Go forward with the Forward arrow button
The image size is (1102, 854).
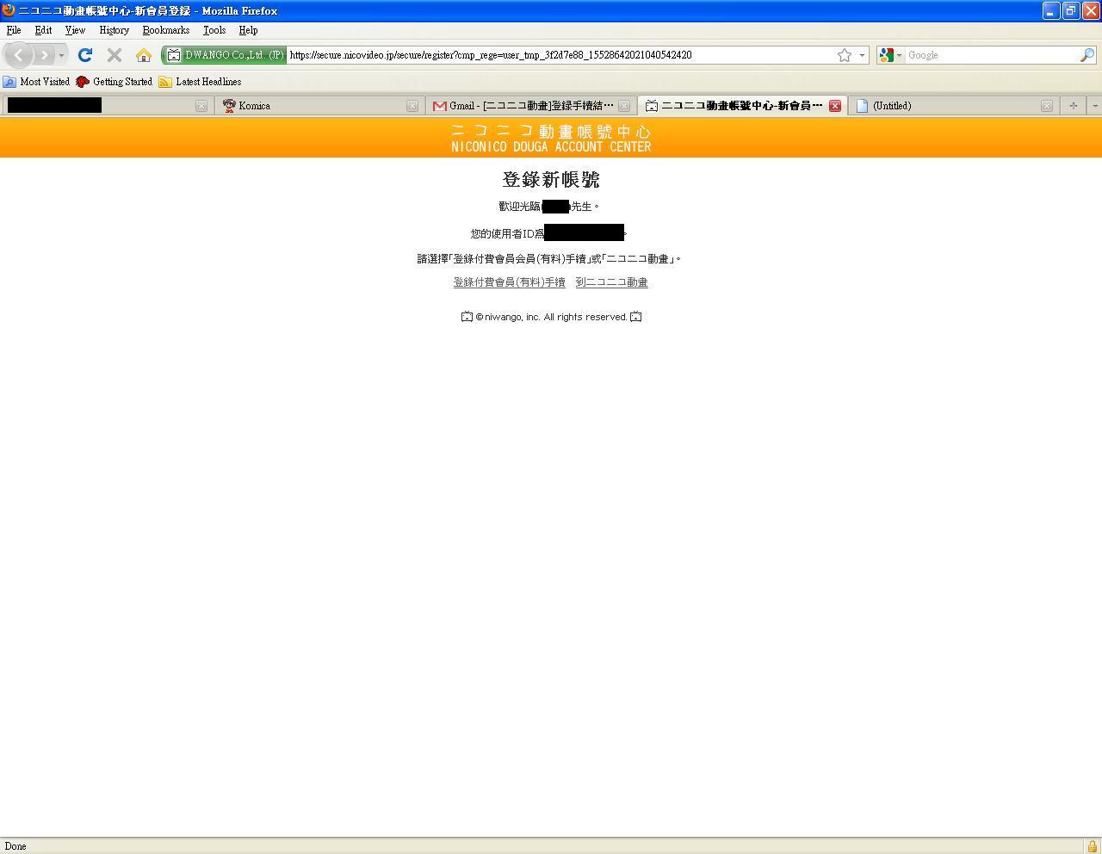click(44, 55)
